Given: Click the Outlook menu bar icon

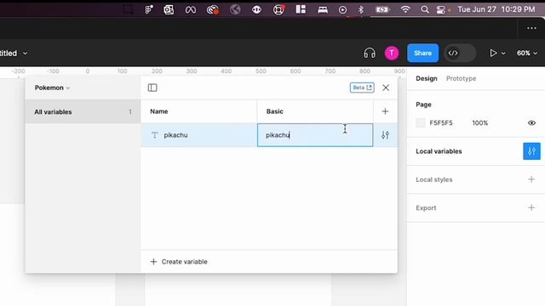Looking at the screenshot, I should [169, 9].
